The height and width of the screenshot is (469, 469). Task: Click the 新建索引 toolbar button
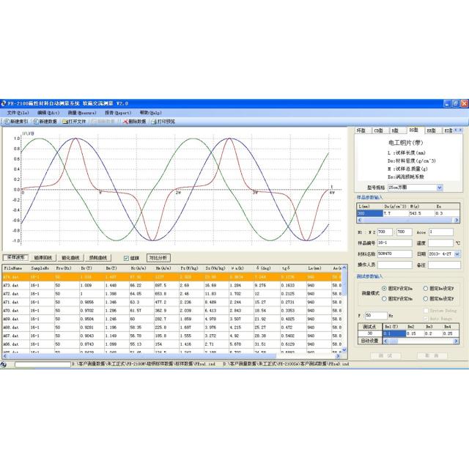(15, 122)
